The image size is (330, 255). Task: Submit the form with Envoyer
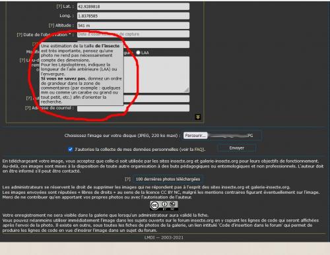pyautogui.click(x=237, y=148)
